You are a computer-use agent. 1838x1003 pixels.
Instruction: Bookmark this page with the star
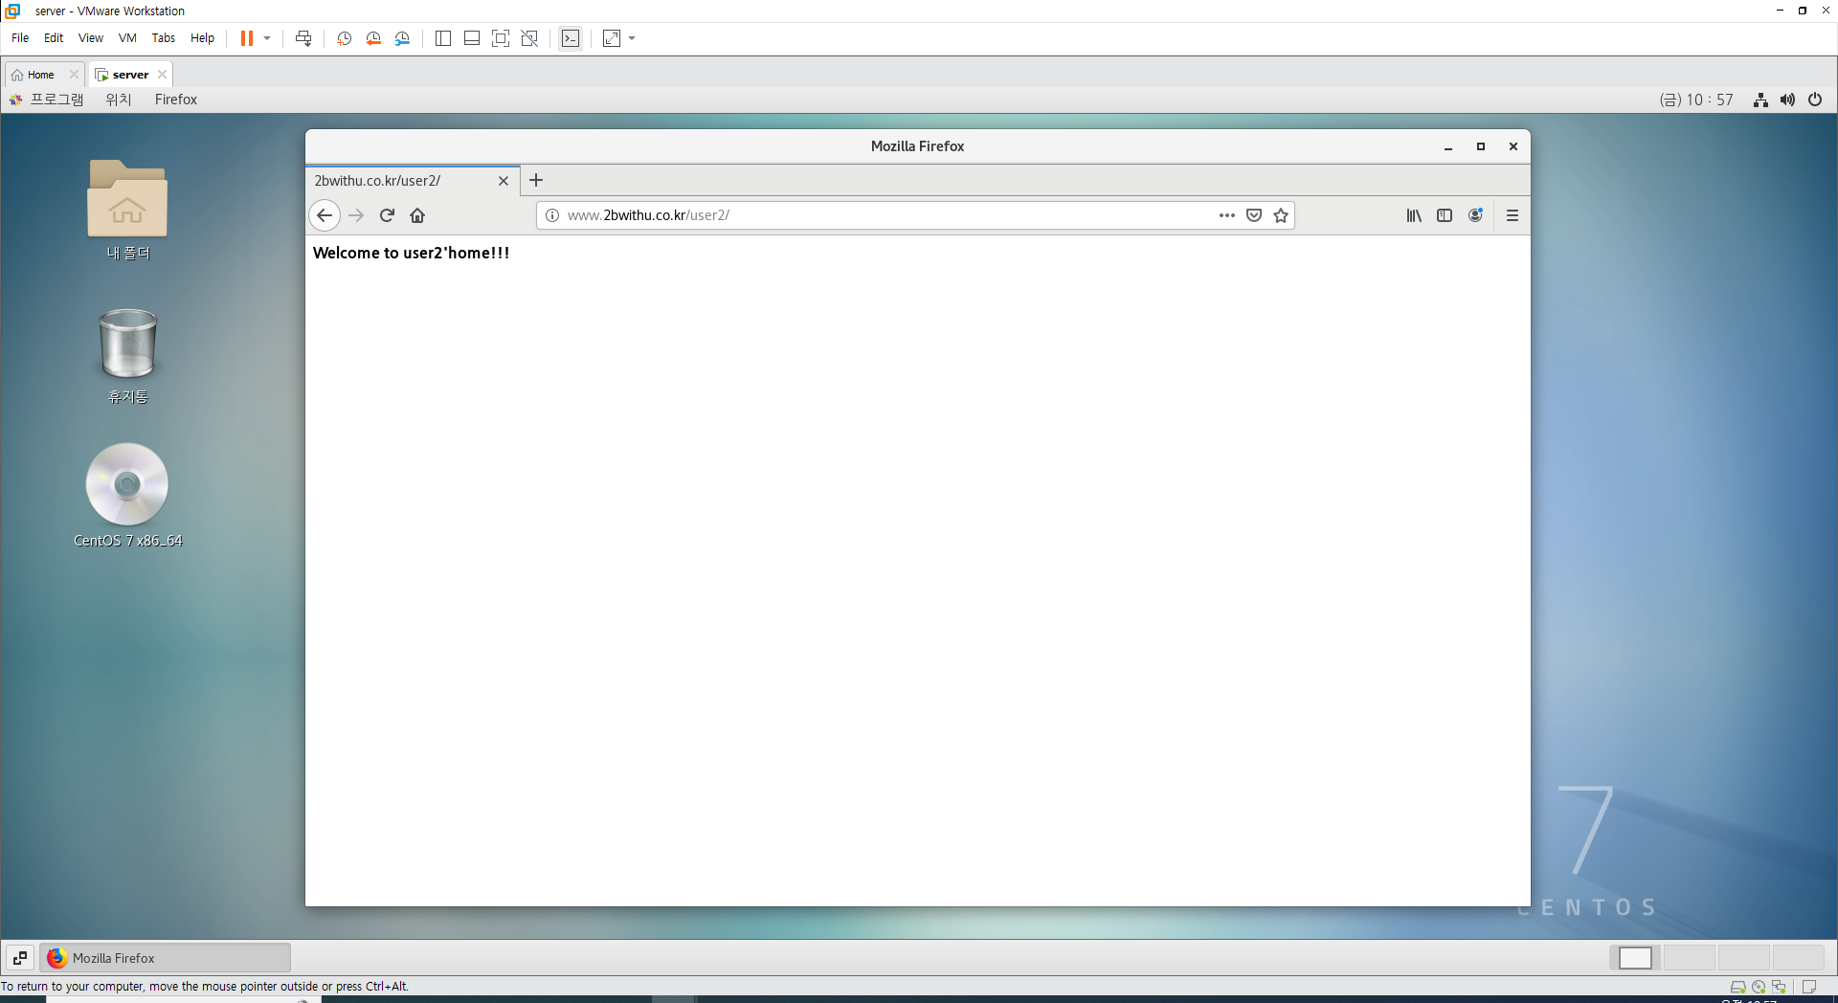pyautogui.click(x=1281, y=215)
